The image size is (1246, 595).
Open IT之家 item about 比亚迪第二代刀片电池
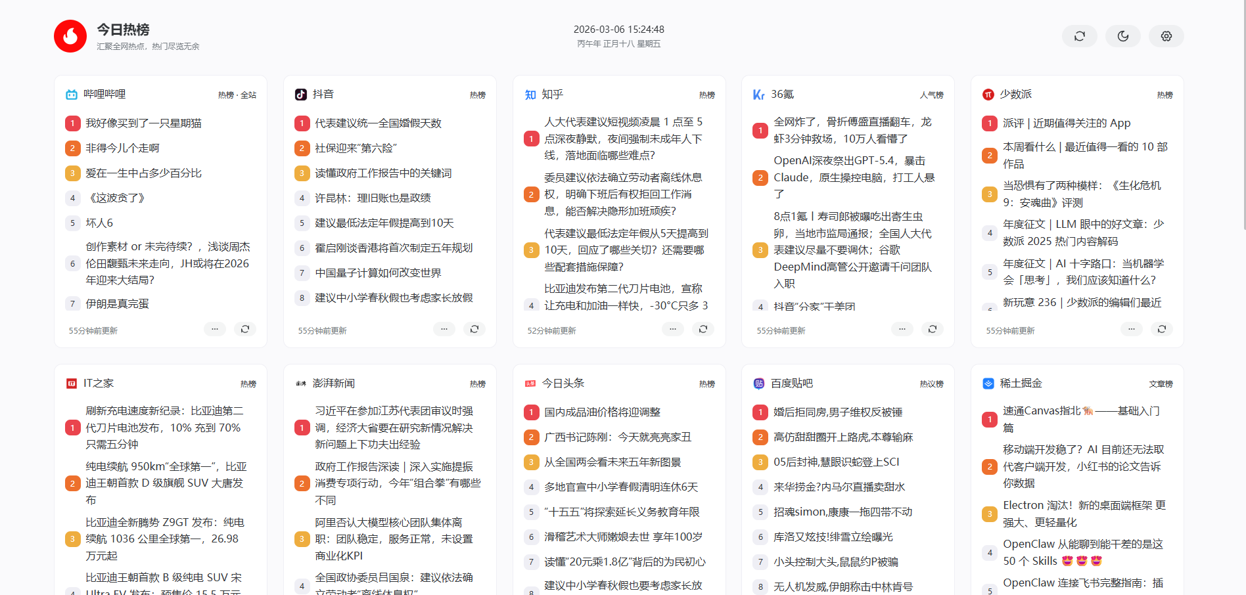[x=164, y=428]
